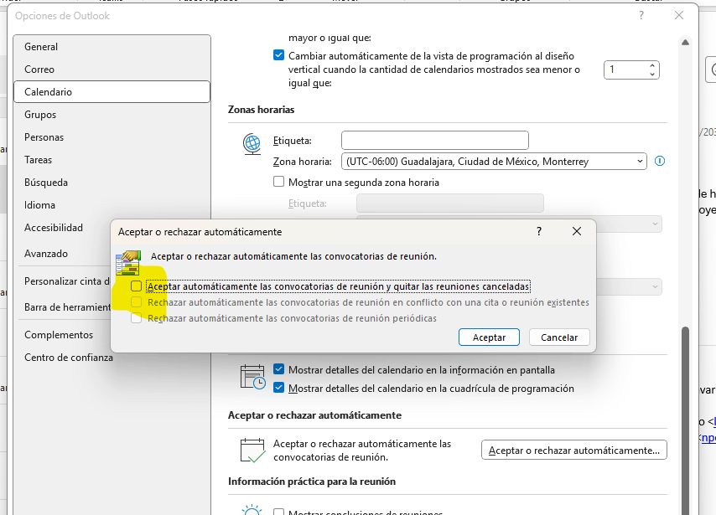Check Aceptar automáticamente las convocatorias de reunión
Viewport: 716px width, 515px height.
click(136, 286)
